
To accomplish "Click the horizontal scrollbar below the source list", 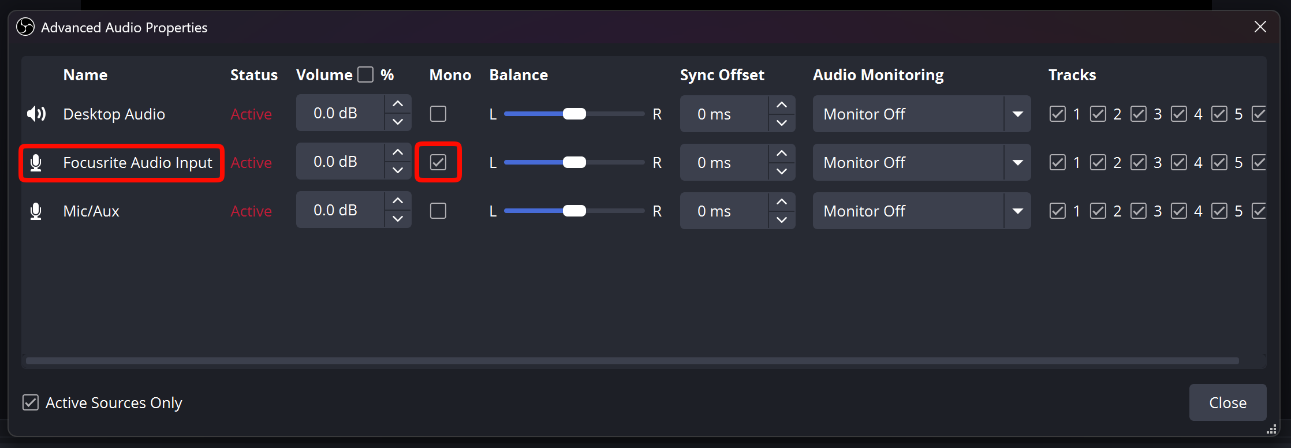I will 632,361.
